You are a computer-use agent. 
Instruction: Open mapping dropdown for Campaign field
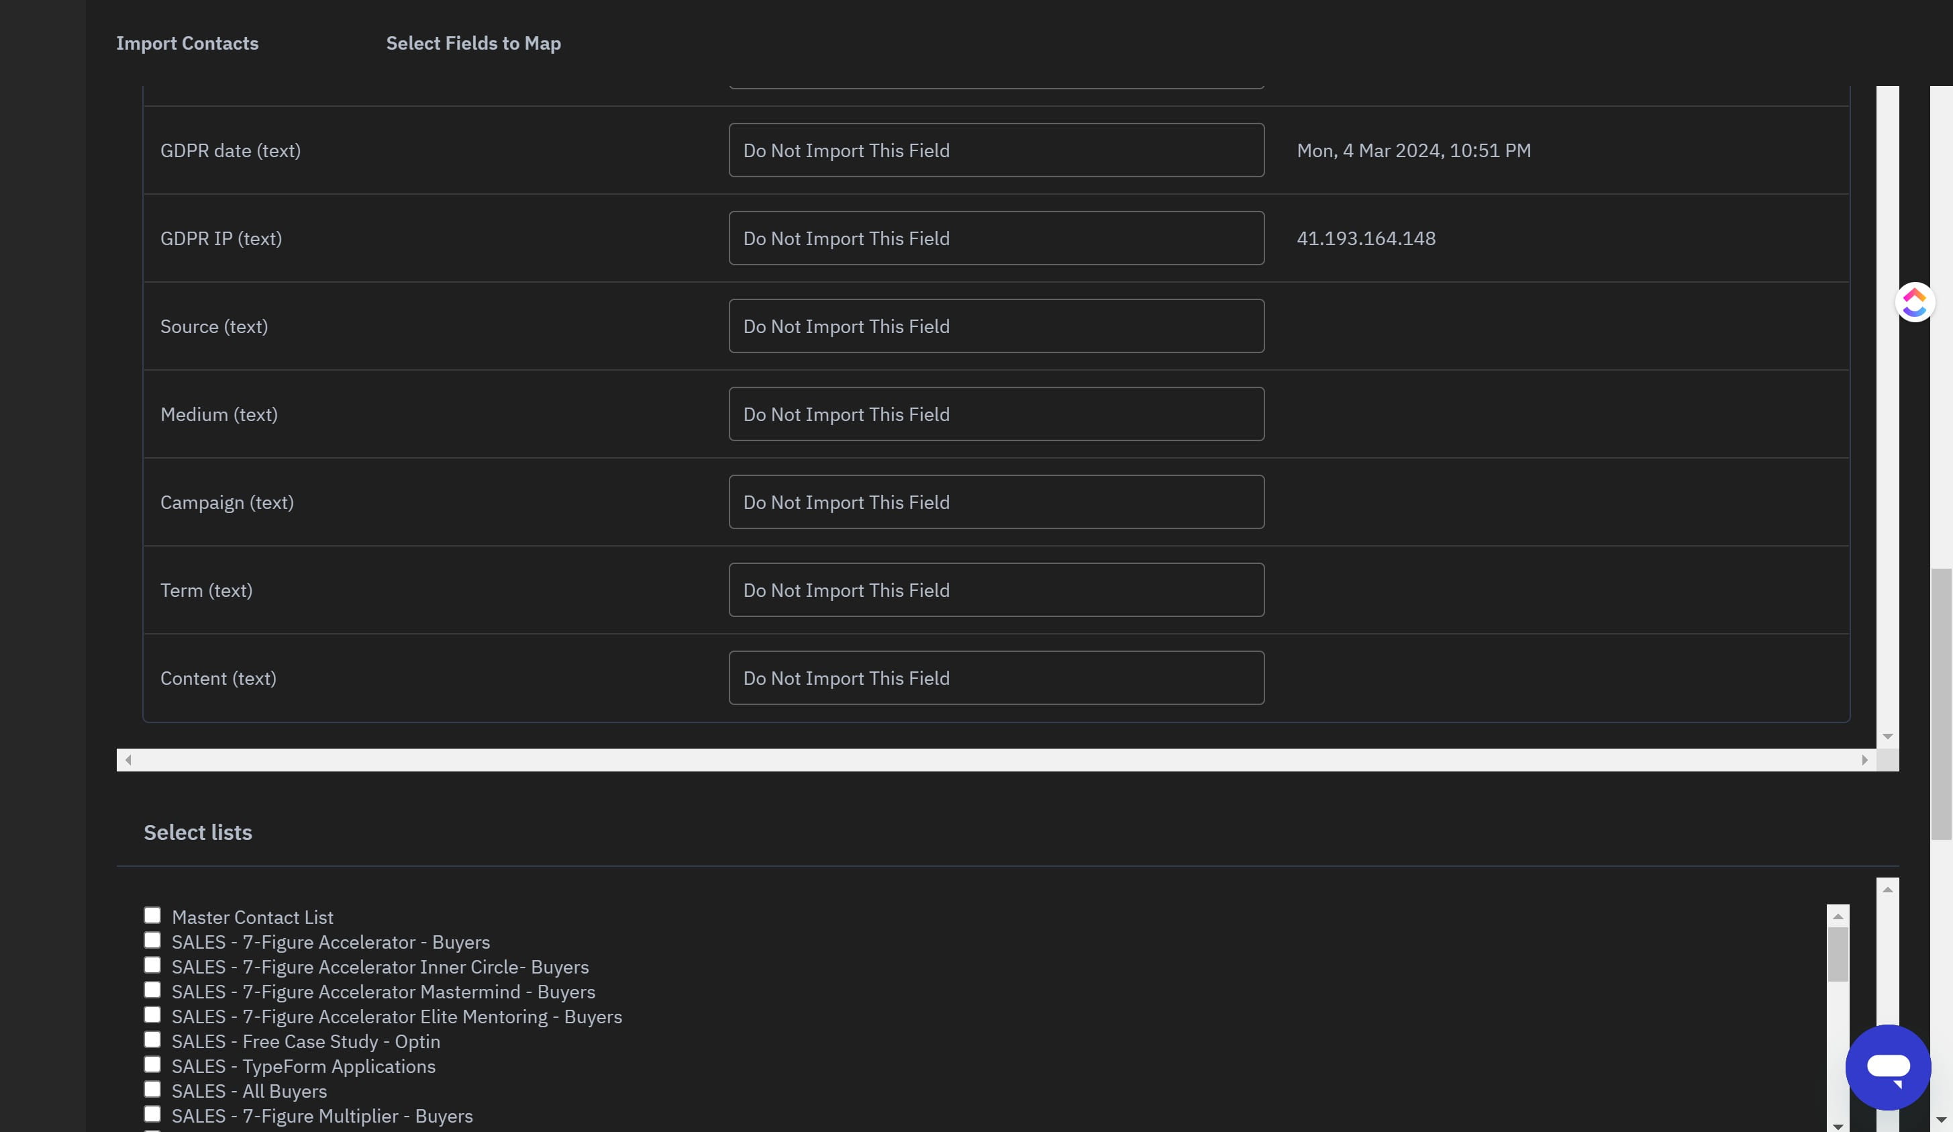(x=996, y=502)
